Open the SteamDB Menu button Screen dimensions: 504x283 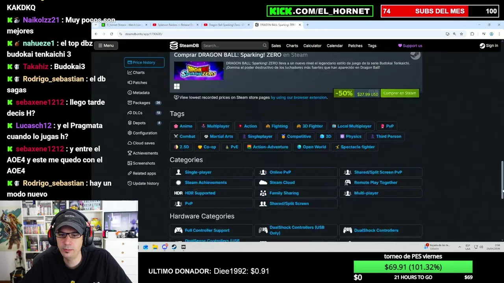(106, 46)
